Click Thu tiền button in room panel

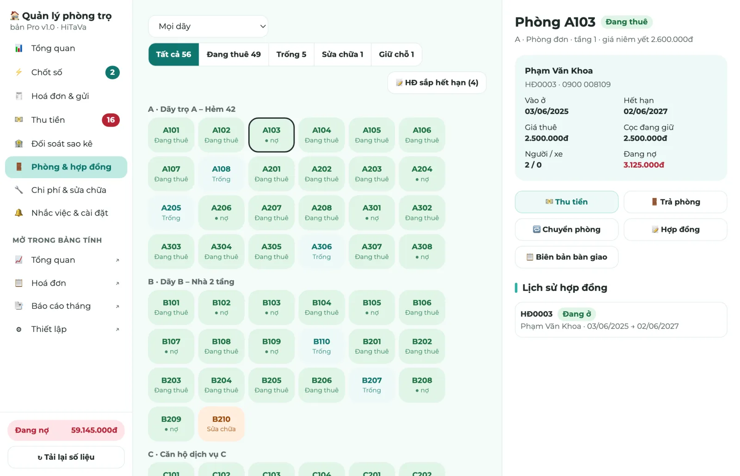pos(567,202)
